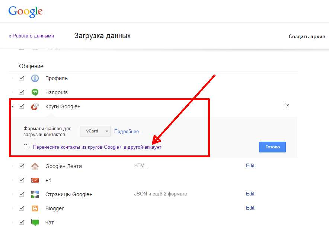Toggle the Google+ Лента checkbox

(22, 166)
